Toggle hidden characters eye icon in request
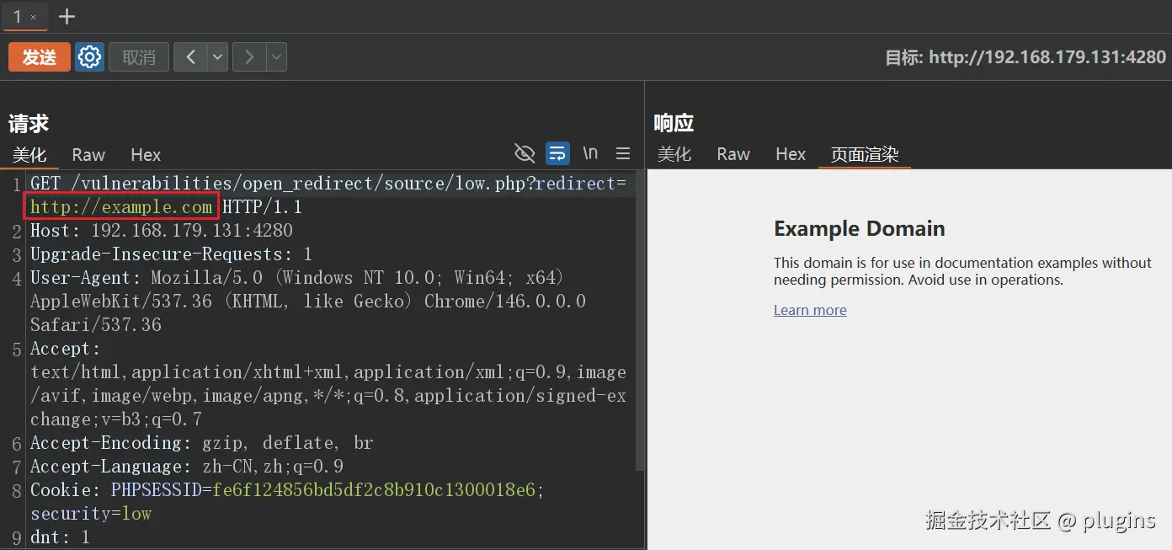The image size is (1172, 550). [525, 153]
